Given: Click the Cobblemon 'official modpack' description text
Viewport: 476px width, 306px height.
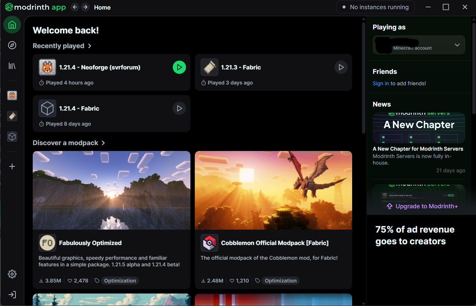Looking at the screenshot, I should click(269, 258).
